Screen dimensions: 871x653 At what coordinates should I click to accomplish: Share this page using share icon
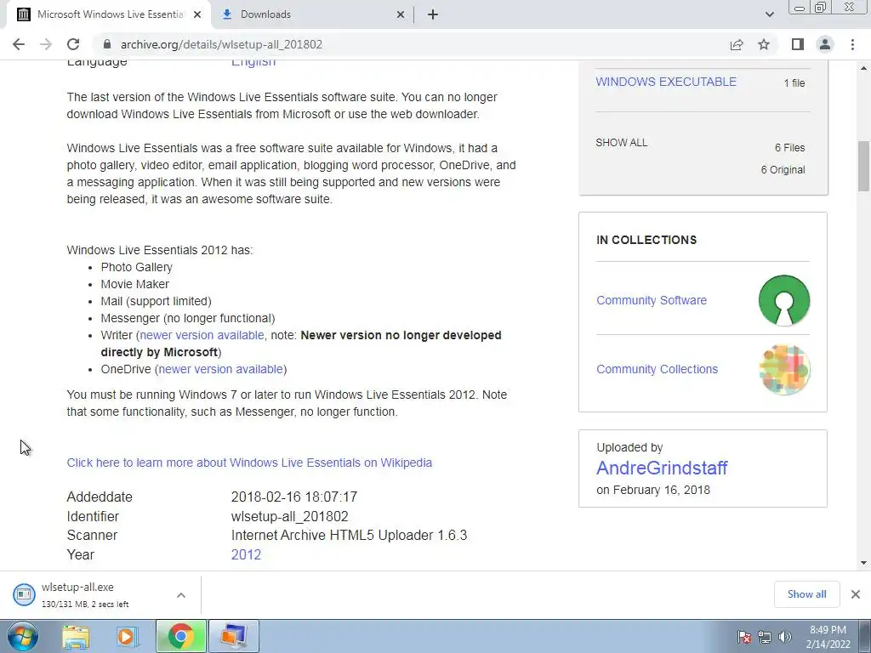pyautogui.click(x=737, y=44)
